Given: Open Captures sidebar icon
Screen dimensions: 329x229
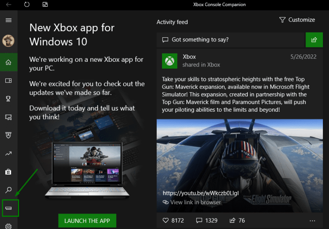Looking at the screenshot, I should click(9, 117).
